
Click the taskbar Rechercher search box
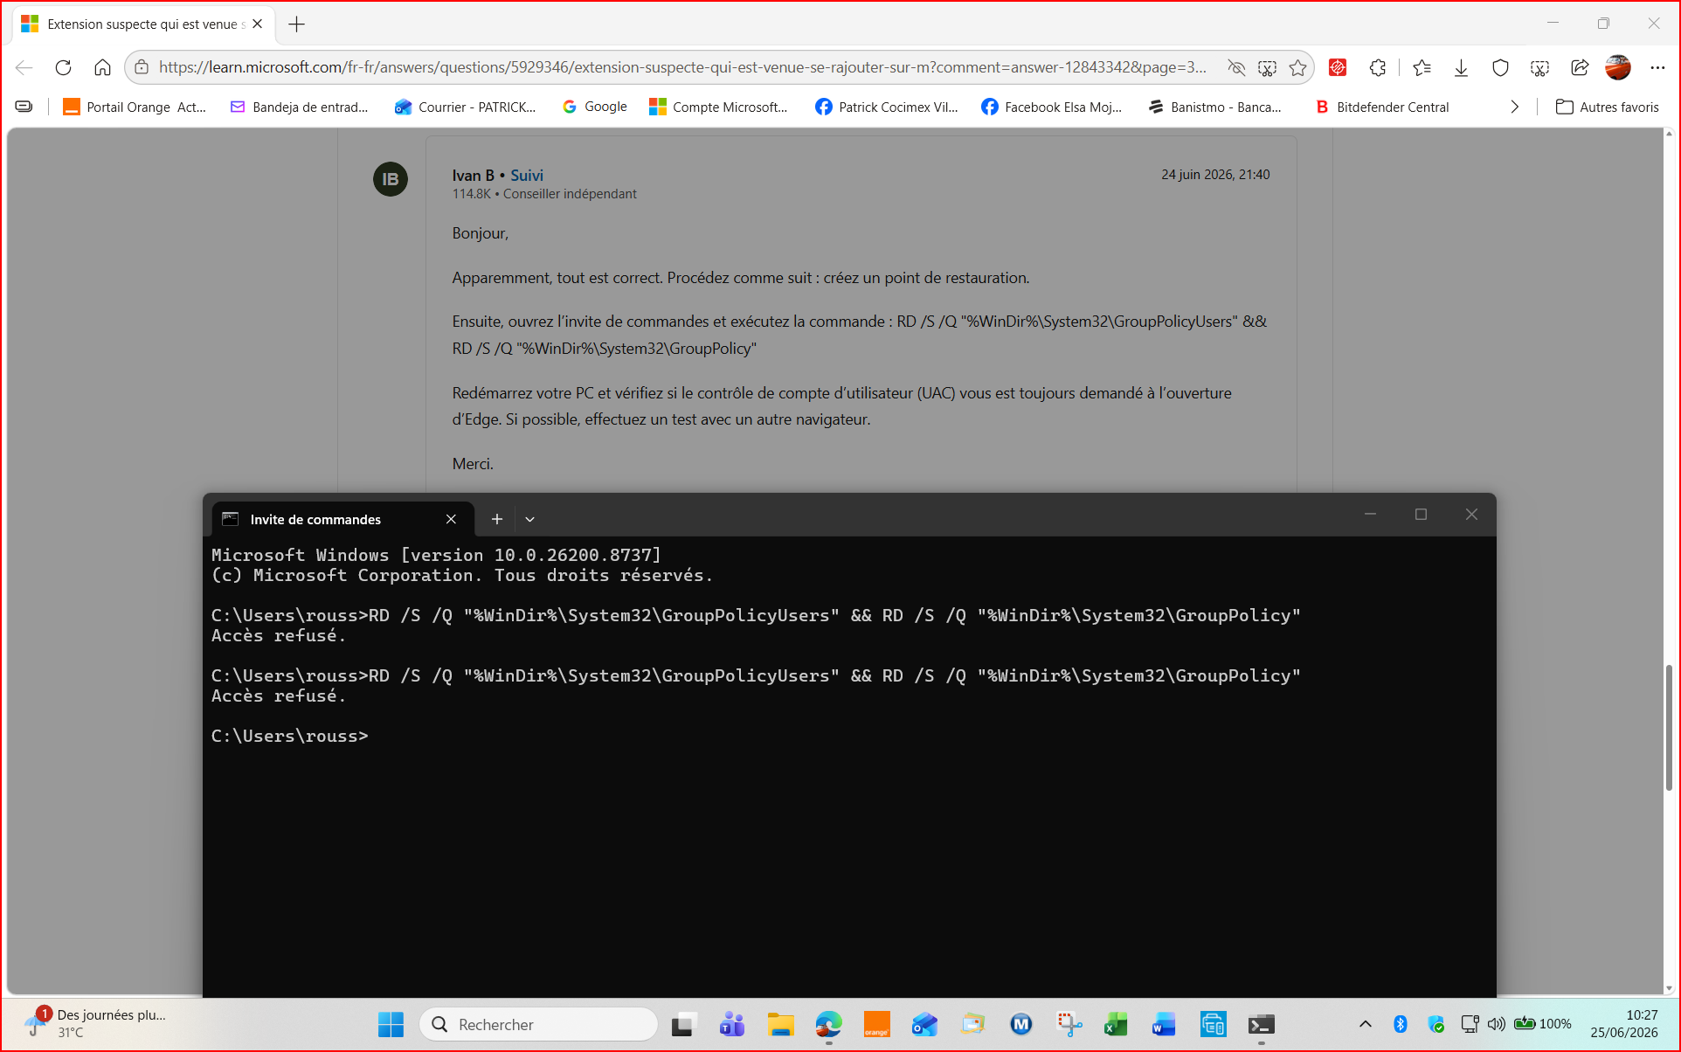pos(538,1024)
